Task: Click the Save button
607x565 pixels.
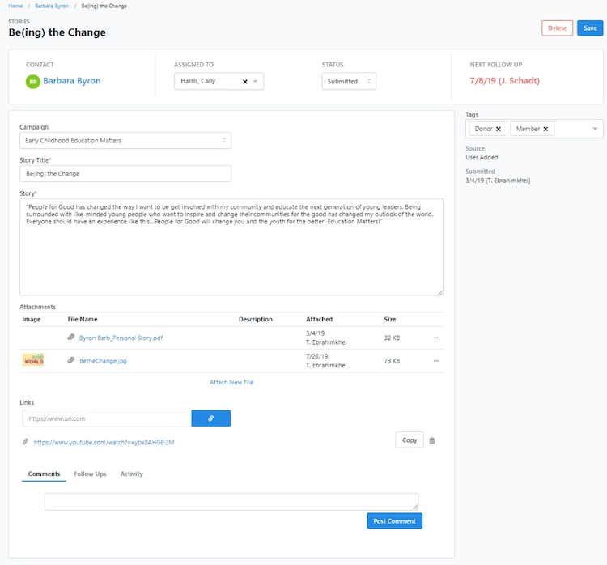Action: tap(590, 28)
